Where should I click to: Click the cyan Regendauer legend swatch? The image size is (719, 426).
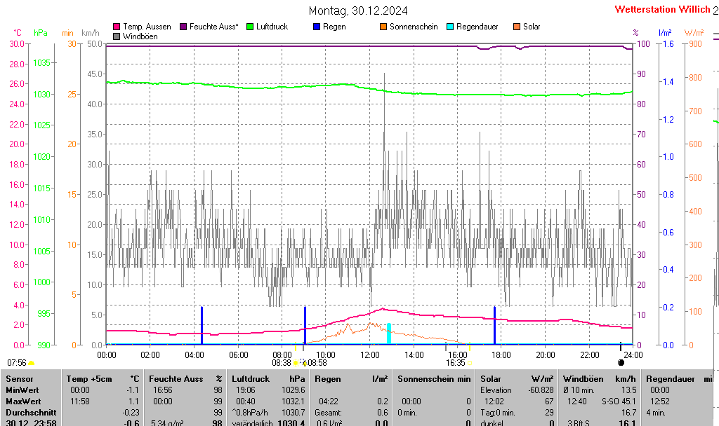click(x=450, y=27)
